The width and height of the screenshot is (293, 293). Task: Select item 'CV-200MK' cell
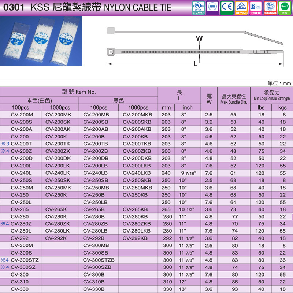point(58,115)
